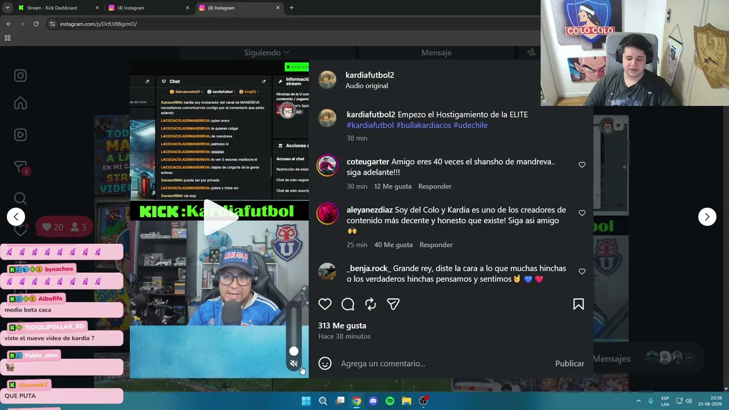Go to the previous post arrow
The height and width of the screenshot is (410, 729).
click(x=16, y=216)
